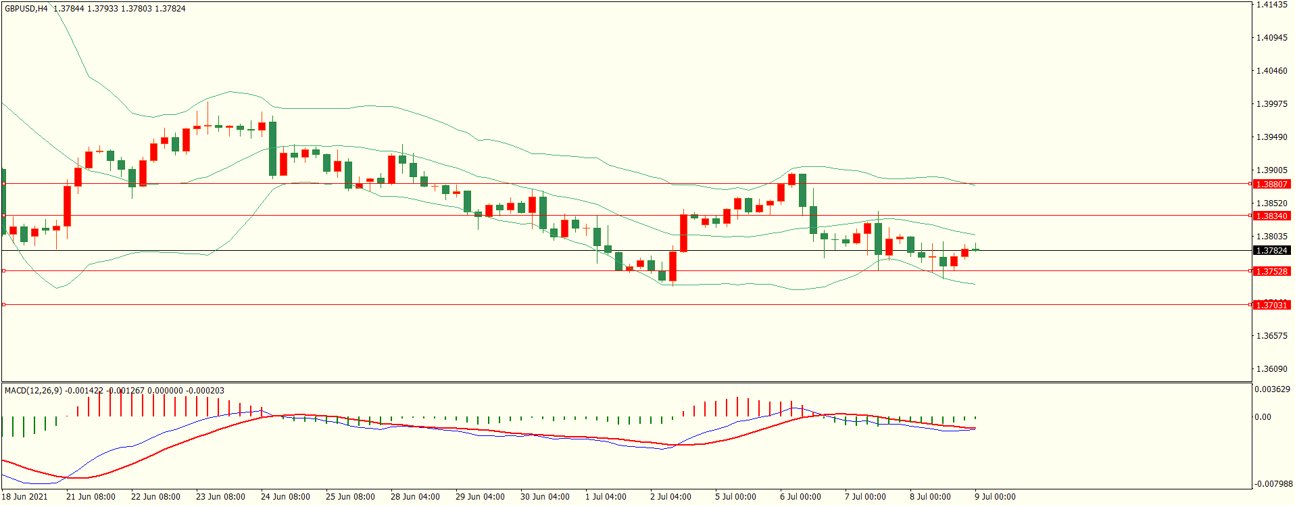Select left handle of 1.37528 line

[x=3, y=271]
